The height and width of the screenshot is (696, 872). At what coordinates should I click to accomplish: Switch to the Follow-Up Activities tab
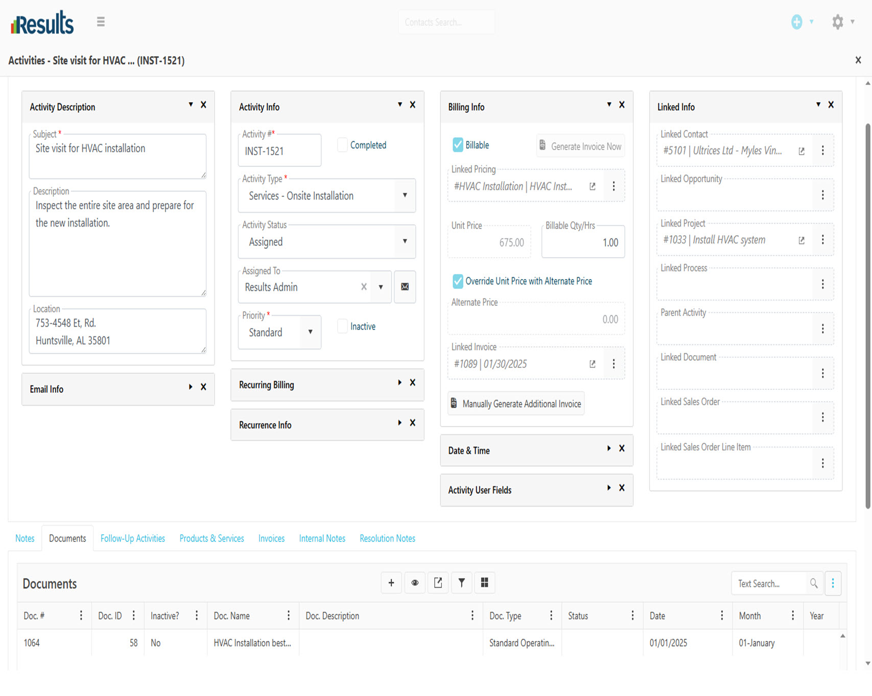click(x=133, y=538)
